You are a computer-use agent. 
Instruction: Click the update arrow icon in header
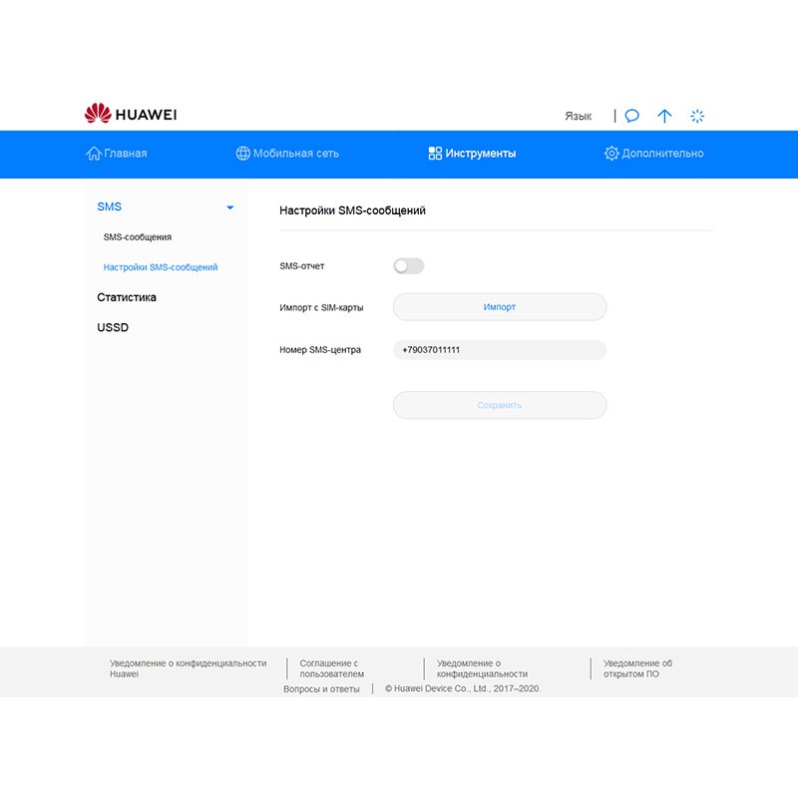coord(664,116)
